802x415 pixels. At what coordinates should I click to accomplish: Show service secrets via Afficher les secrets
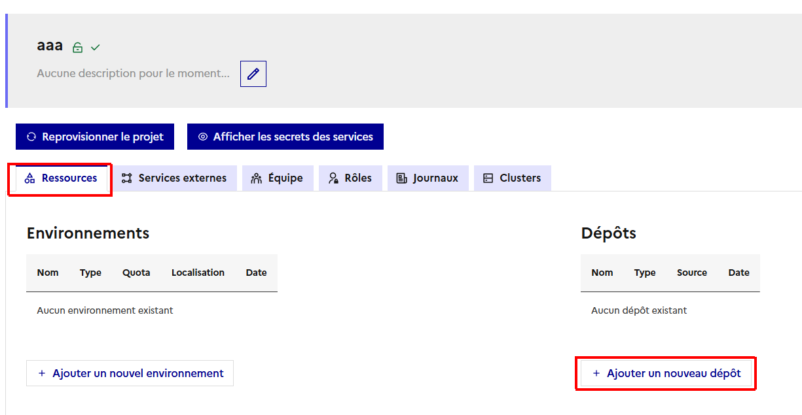285,137
